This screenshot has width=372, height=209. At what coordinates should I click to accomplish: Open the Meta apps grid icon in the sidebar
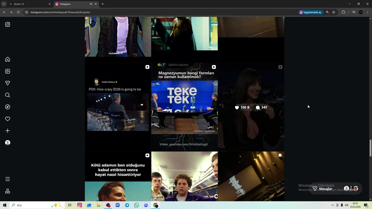8,191
